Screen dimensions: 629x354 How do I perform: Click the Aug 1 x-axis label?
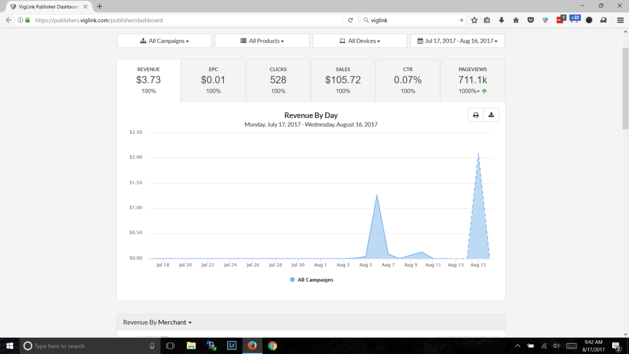click(x=320, y=265)
